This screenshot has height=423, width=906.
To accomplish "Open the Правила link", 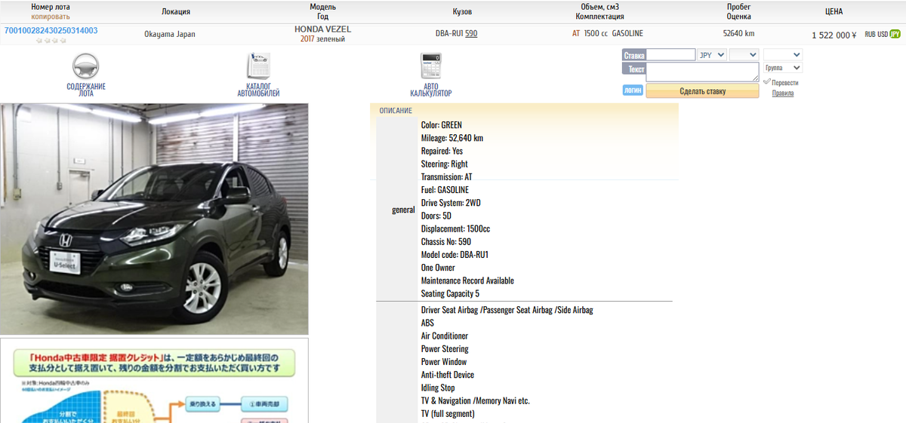I will tap(783, 93).
